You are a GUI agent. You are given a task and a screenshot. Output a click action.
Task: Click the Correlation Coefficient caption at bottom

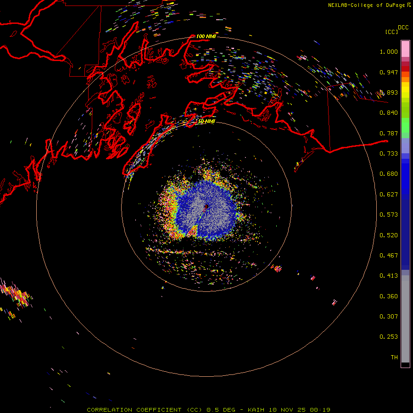[208, 410]
